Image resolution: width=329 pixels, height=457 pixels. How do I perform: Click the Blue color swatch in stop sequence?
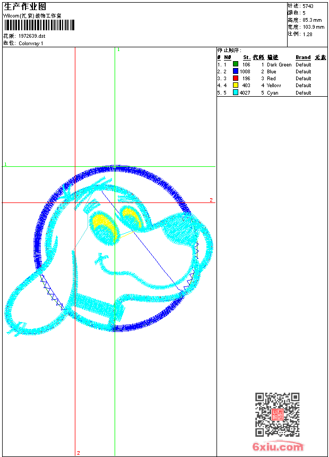point(236,71)
